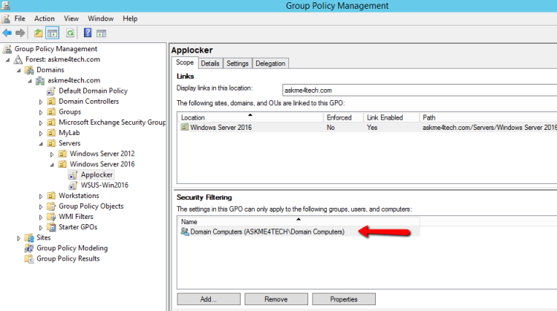
Task: Click the Properties button
Action: (343, 299)
